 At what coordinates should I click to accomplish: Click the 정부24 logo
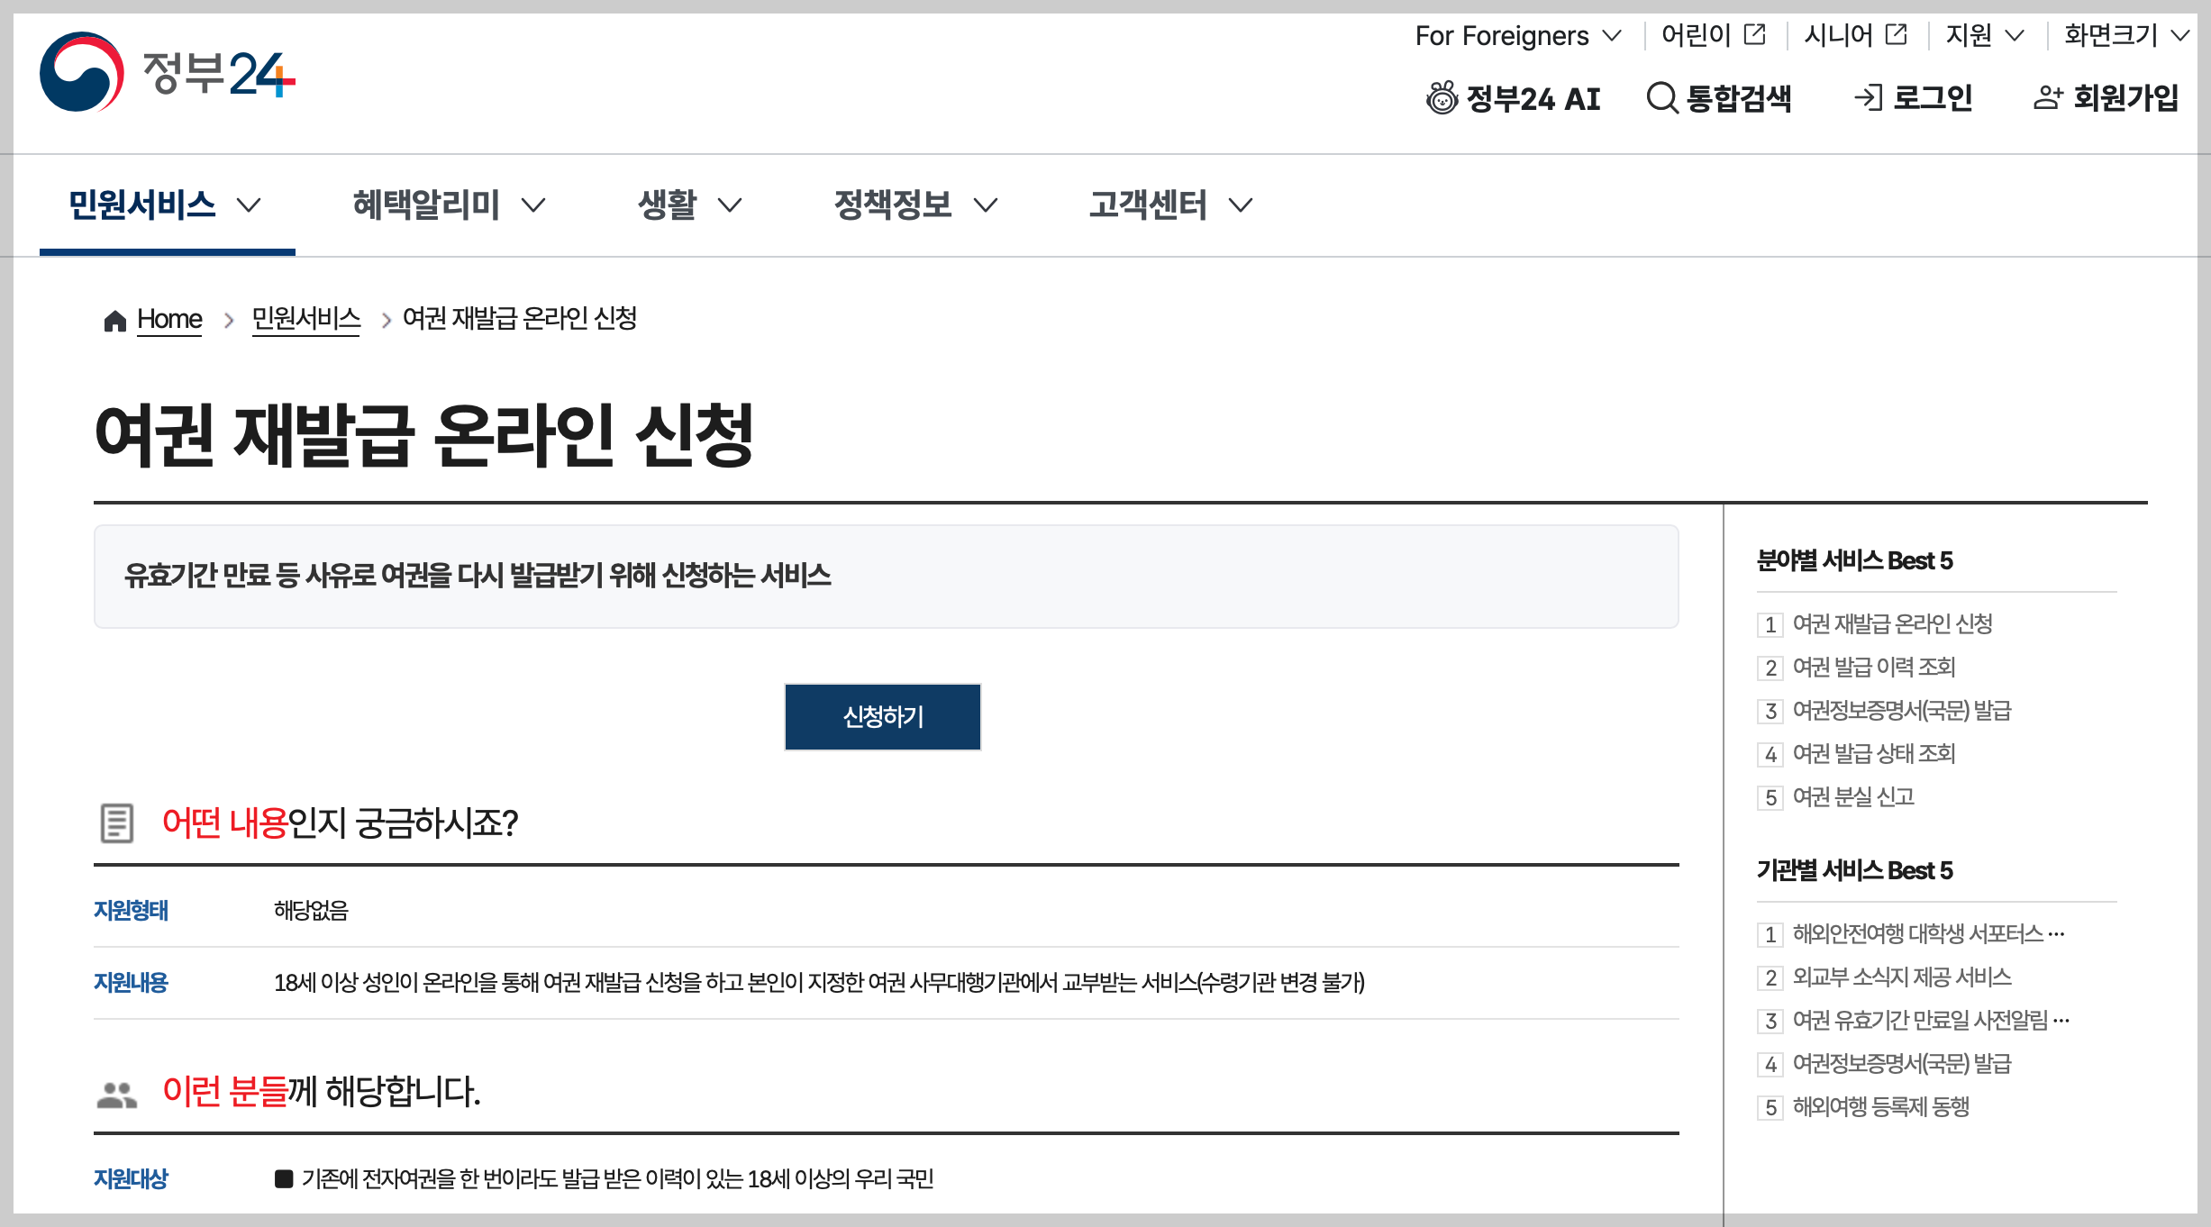coord(168,72)
